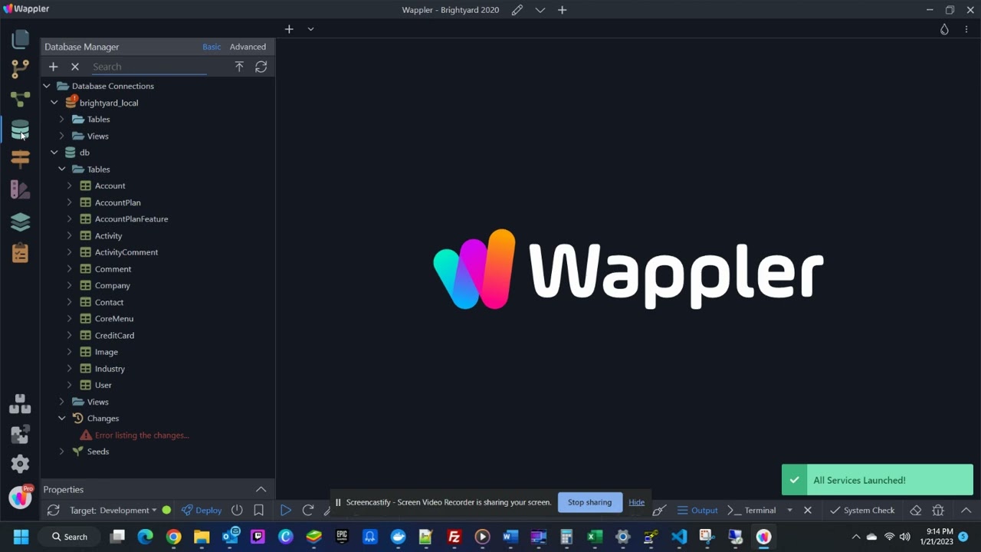Open the stacked layers sidebar icon
Image resolution: width=981 pixels, height=552 pixels.
[21, 222]
